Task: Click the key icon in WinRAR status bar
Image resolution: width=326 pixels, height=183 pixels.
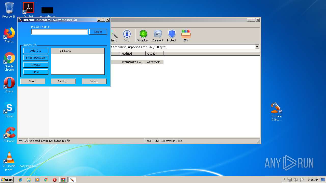Action: coord(26,141)
